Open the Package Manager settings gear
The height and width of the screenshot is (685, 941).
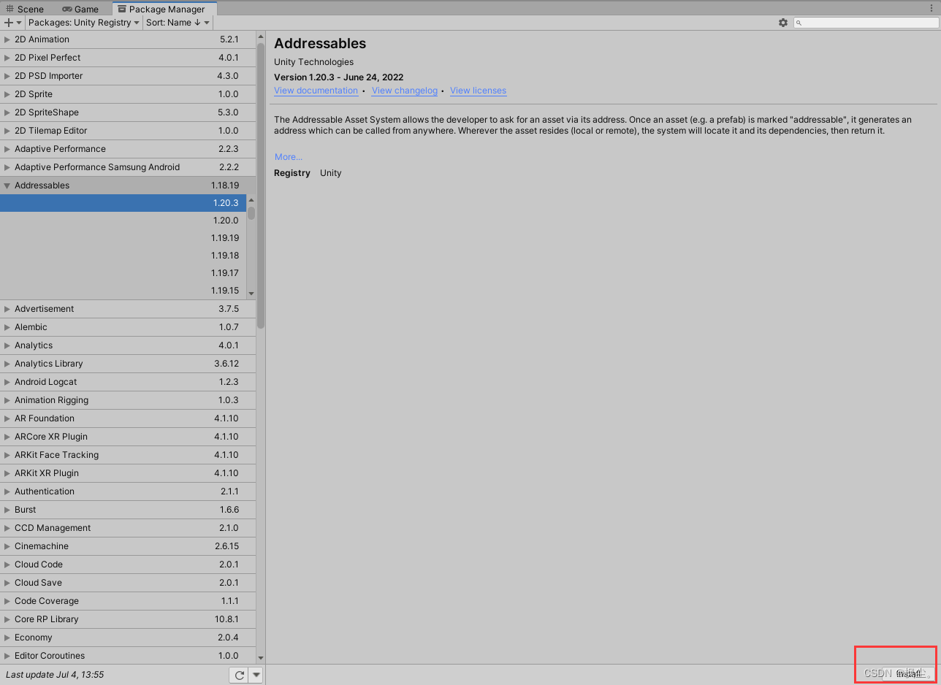(x=783, y=23)
